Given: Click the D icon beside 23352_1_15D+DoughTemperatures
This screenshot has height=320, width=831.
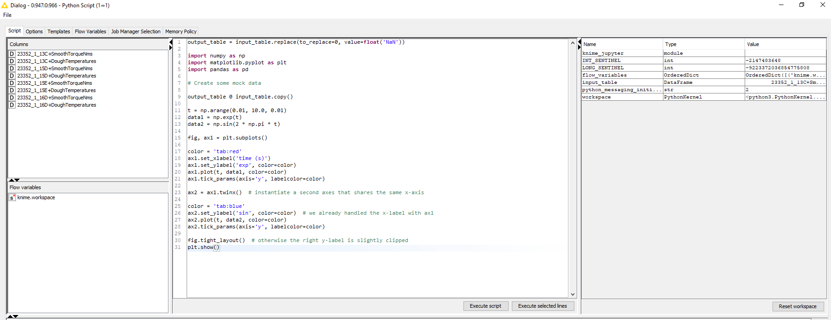Looking at the screenshot, I should pos(12,76).
